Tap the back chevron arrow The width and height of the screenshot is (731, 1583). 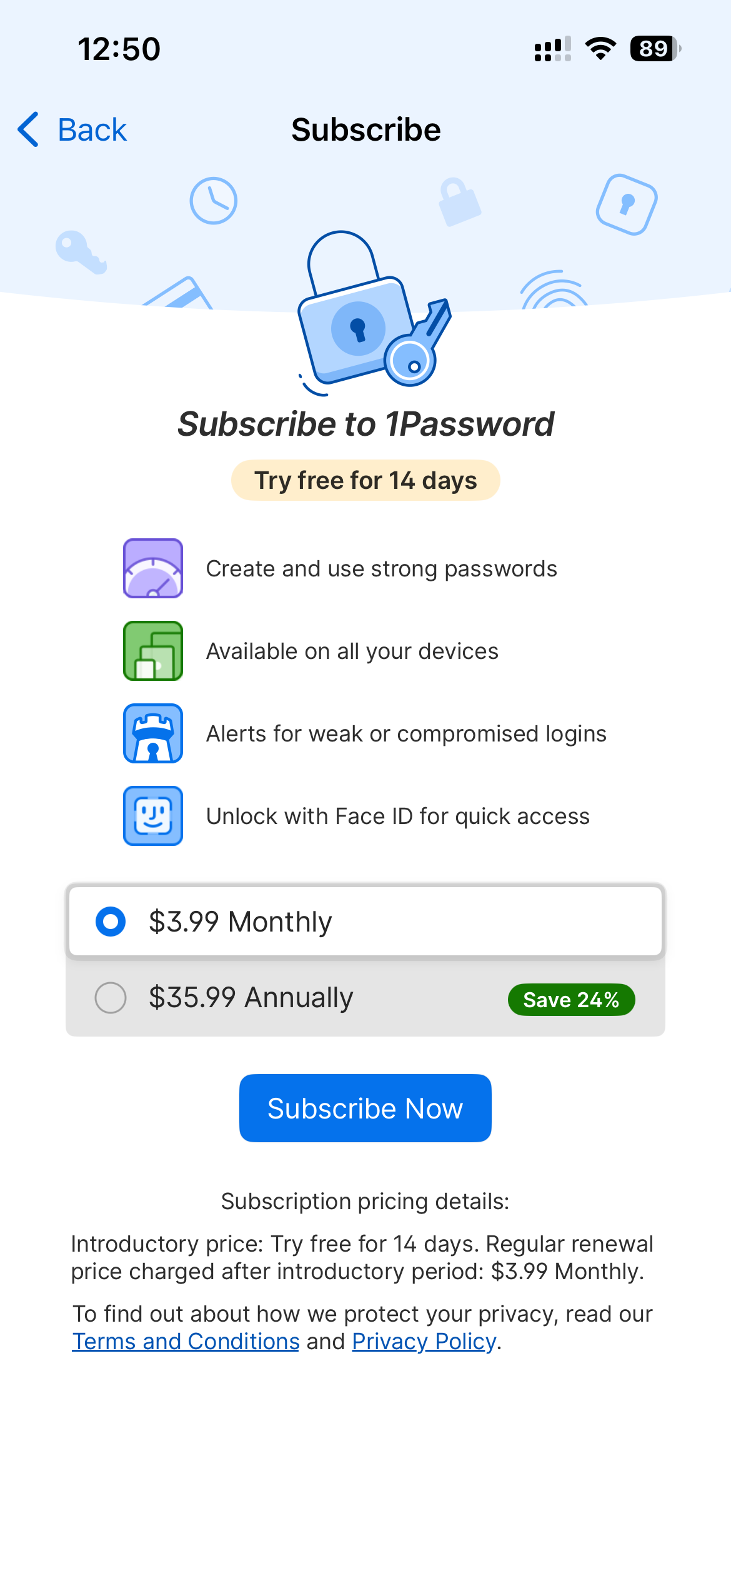29,129
